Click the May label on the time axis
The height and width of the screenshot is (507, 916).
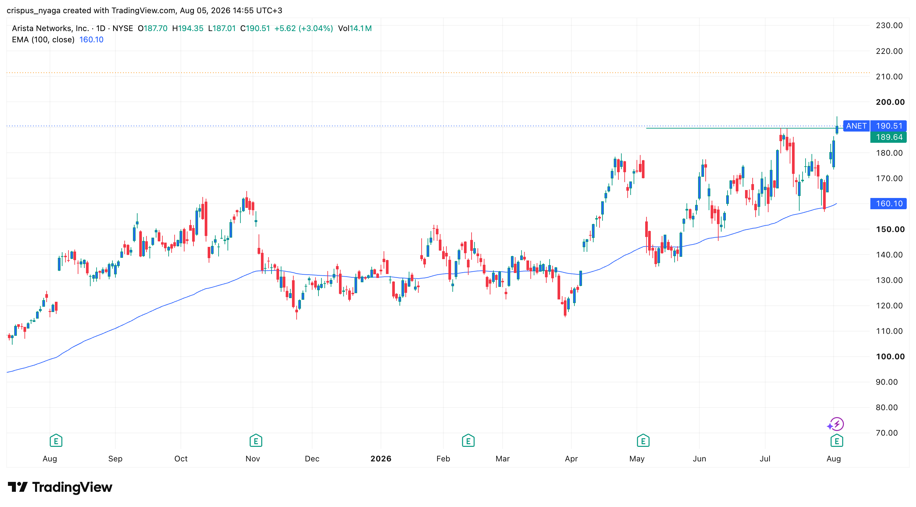[637, 459]
